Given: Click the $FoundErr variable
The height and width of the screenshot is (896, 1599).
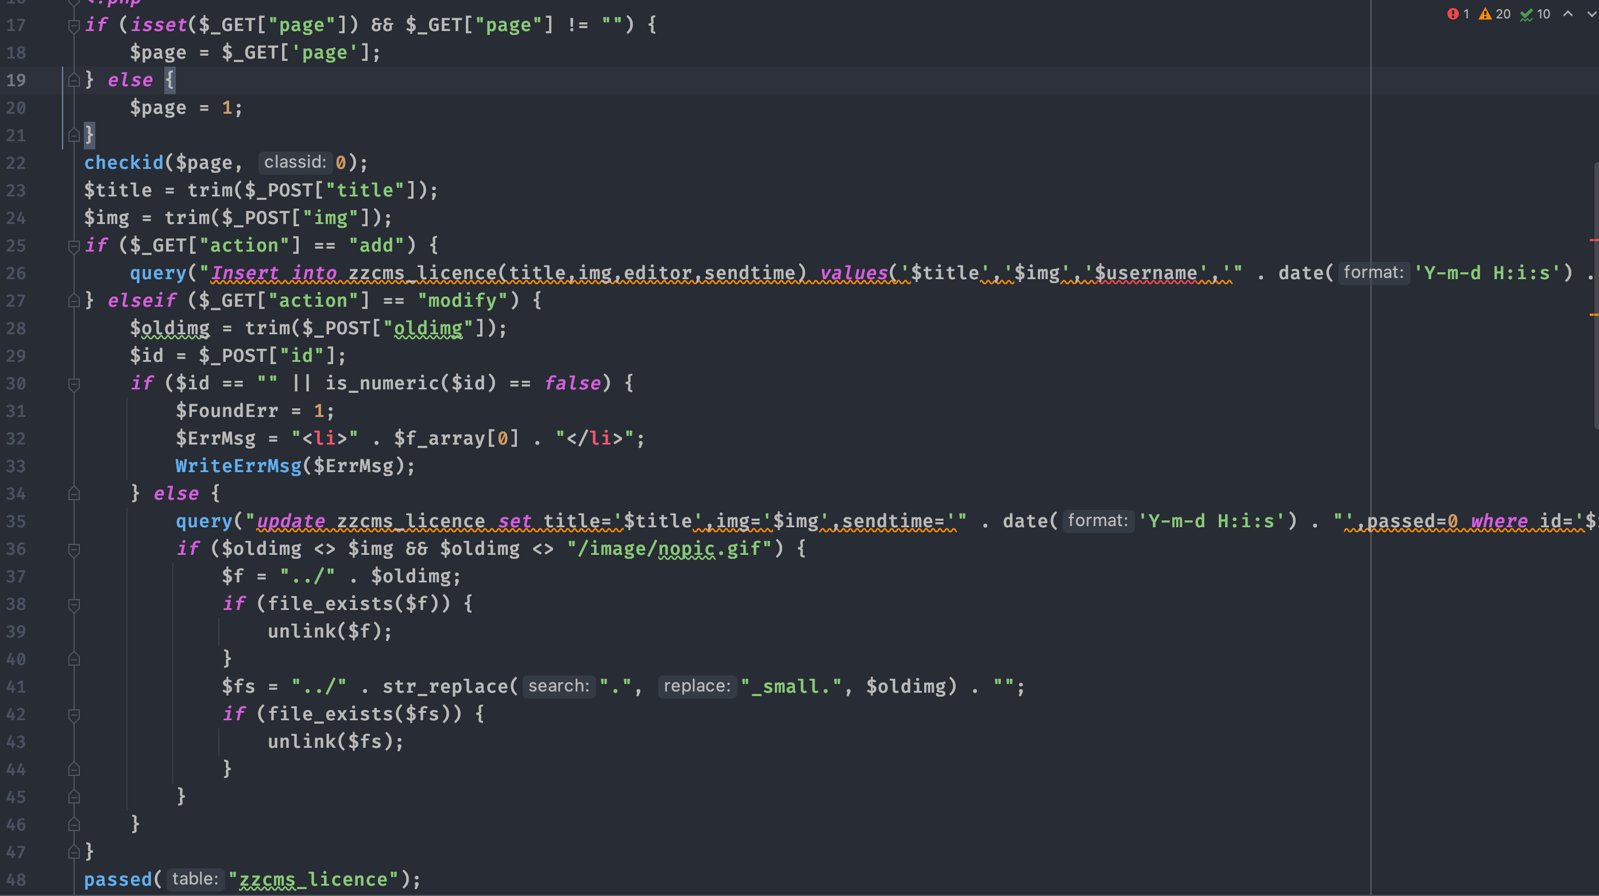Looking at the screenshot, I should tap(227, 411).
